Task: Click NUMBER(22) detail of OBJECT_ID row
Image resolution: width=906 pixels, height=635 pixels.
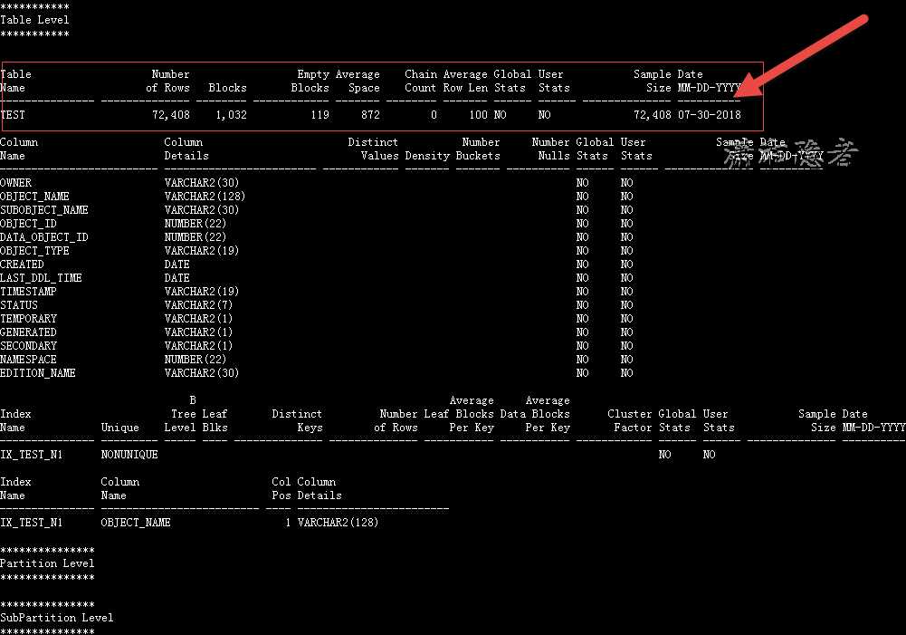Action: point(196,224)
